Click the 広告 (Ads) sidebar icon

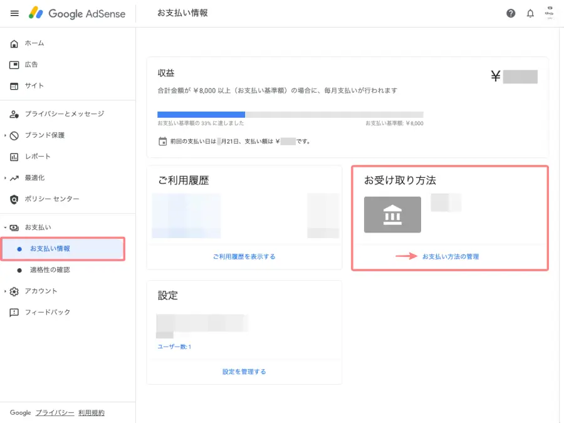pyautogui.click(x=14, y=65)
